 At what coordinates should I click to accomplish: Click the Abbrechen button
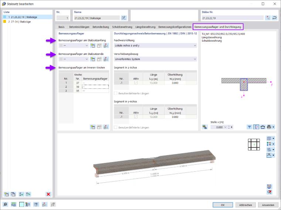point(246,205)
